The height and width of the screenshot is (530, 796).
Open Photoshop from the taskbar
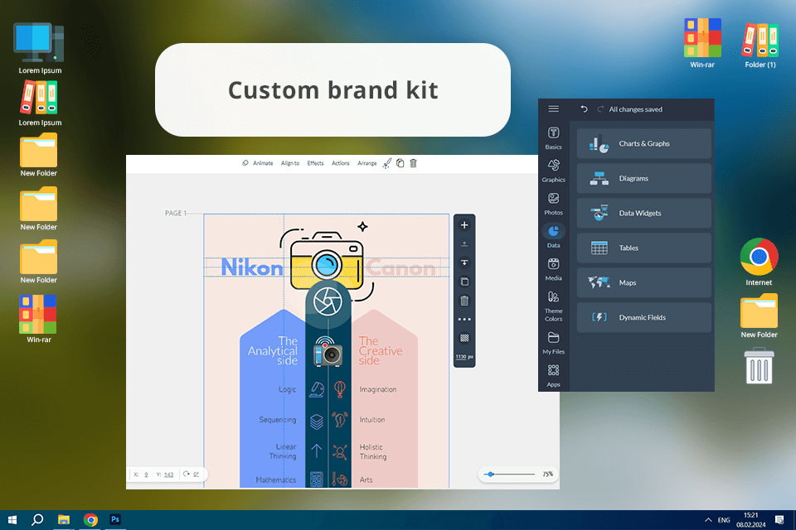click(x=115, y=520)
